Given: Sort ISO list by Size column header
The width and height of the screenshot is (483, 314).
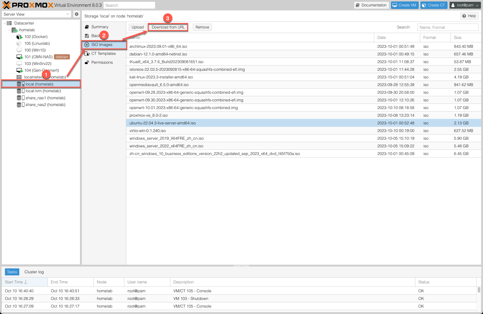Looking at the screenshot, I should click(466, 38).
